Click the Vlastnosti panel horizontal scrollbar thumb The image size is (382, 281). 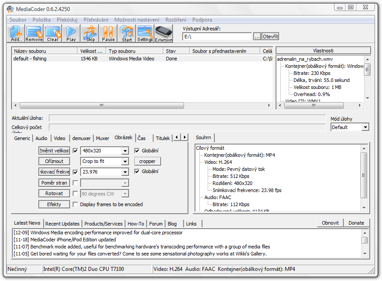point(314,106)
